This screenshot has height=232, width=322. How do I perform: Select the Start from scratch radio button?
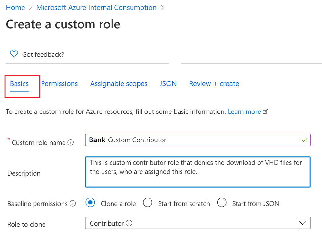pyautogui.click(x=148, y=203)
